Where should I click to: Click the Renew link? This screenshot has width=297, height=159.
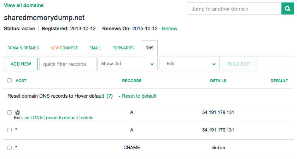pyautogui.click(x=169, y=29)
